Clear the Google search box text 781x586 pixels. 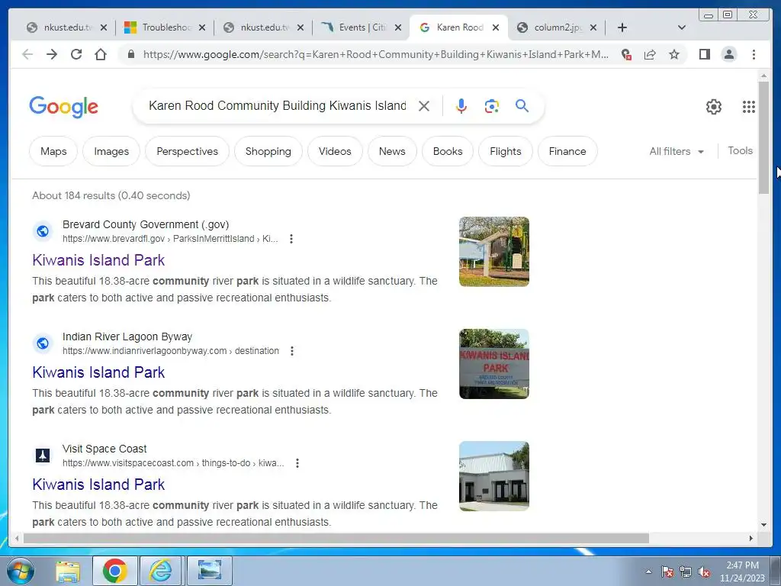(x=424, y=106)
